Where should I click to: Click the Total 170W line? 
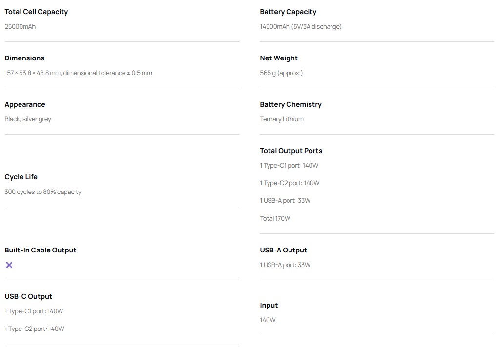275,218
